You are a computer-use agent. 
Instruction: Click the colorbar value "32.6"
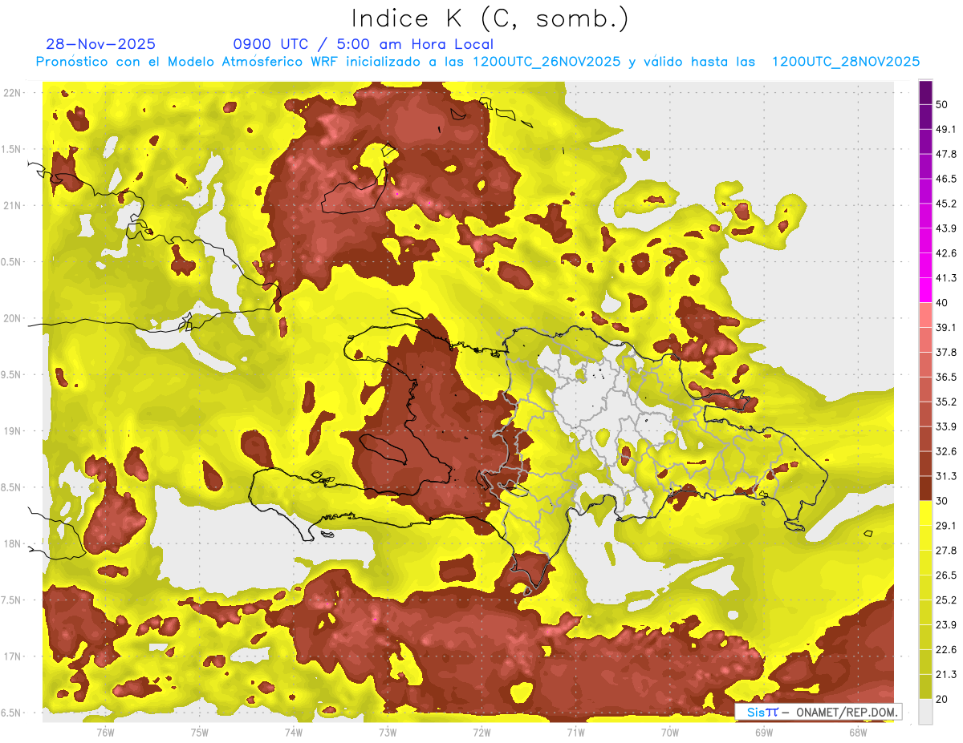tap(946, 451)
